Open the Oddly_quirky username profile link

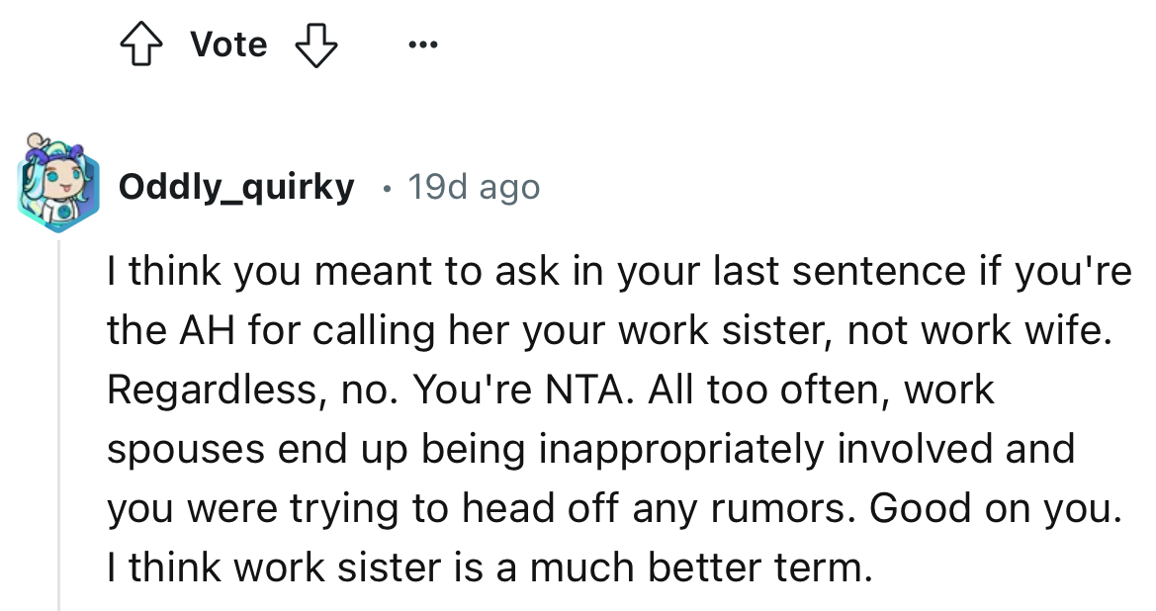point(235,187)
